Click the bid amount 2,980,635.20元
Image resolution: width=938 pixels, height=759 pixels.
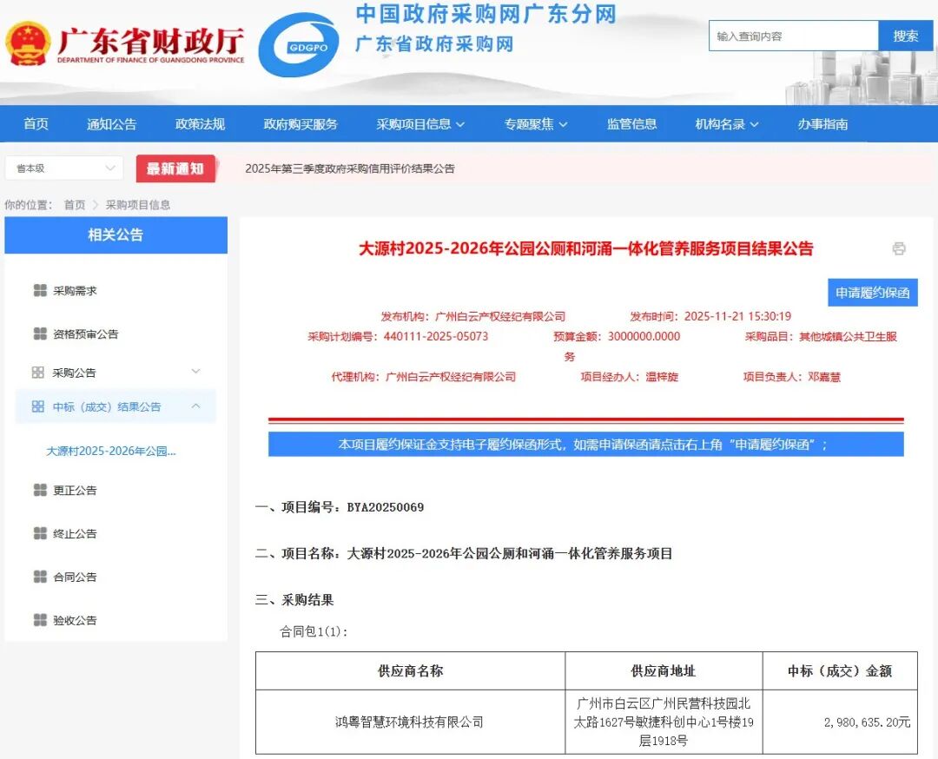[867, 722]
